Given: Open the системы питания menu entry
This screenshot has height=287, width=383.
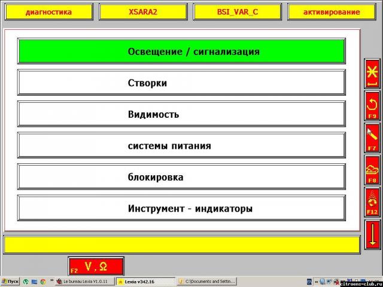Looking at the screenshot, I should click(x=181, y=145).
